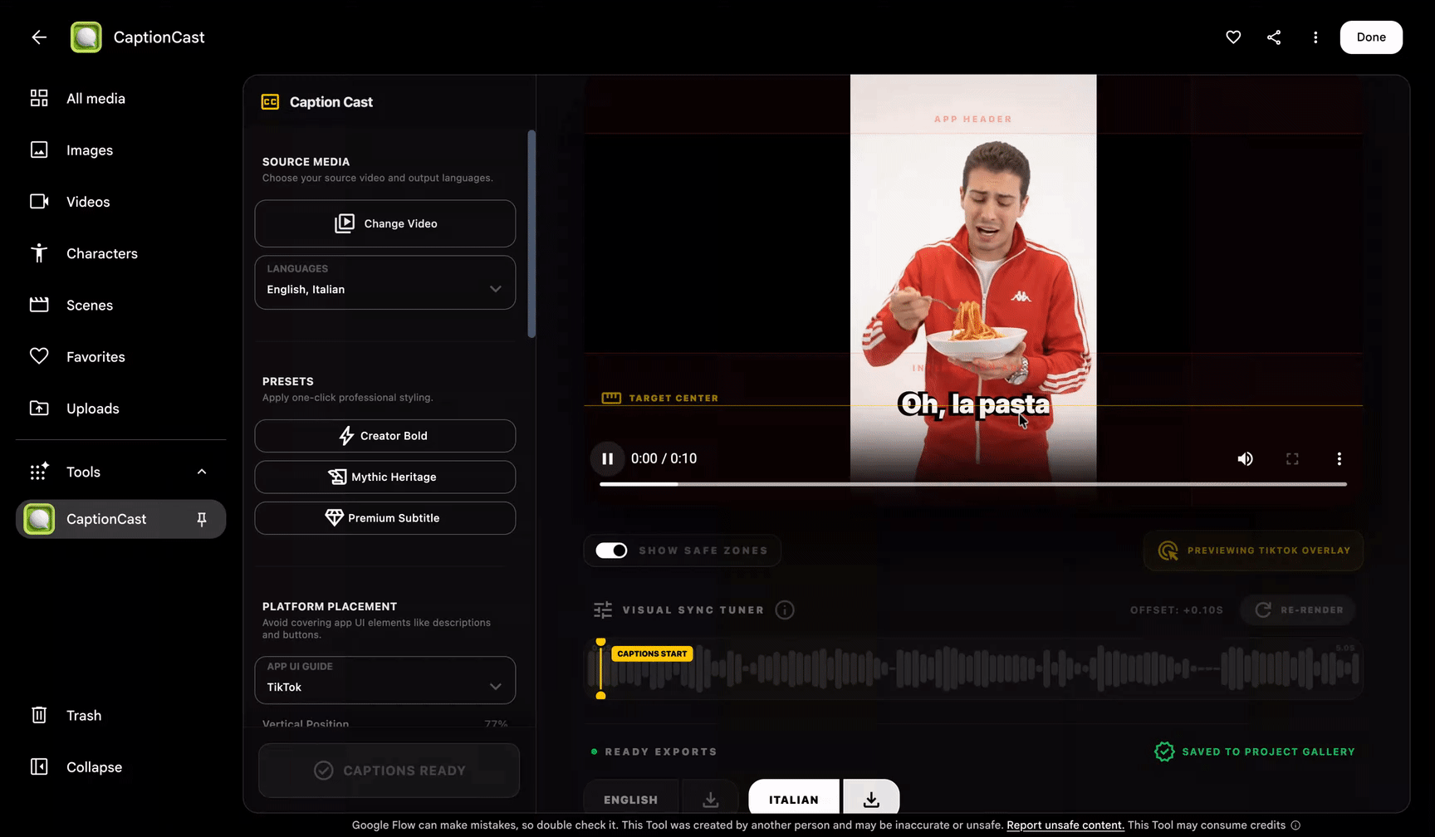
Task: Click the Caption Cast CC panel icon
Action: [x=270, y=102]
